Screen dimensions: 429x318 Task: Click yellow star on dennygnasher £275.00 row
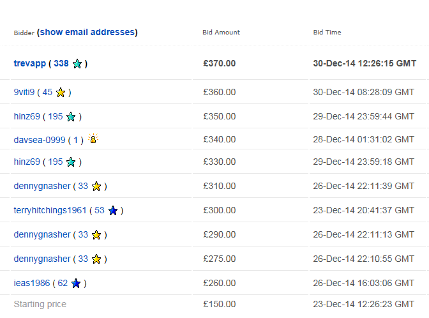click(x=96, y=259)
